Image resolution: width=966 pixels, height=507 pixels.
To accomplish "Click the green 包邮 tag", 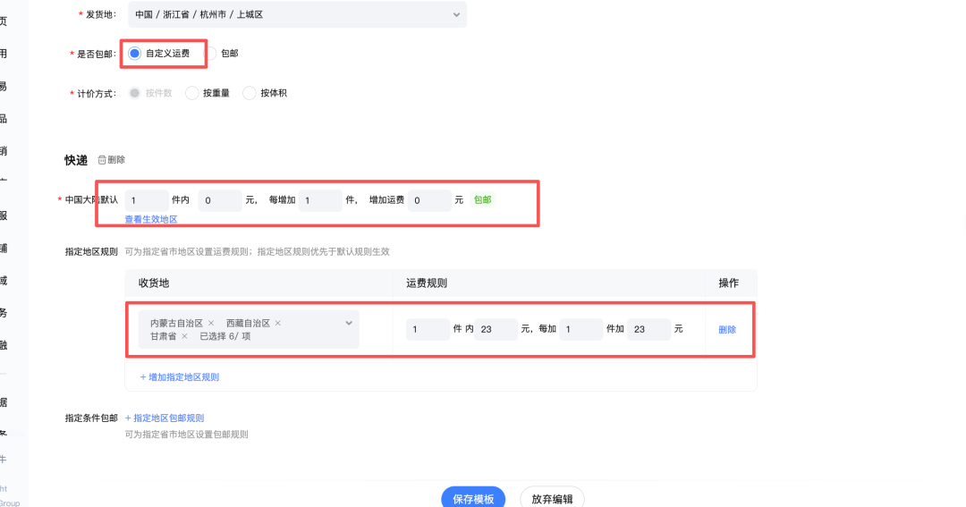I will (482, 199).
